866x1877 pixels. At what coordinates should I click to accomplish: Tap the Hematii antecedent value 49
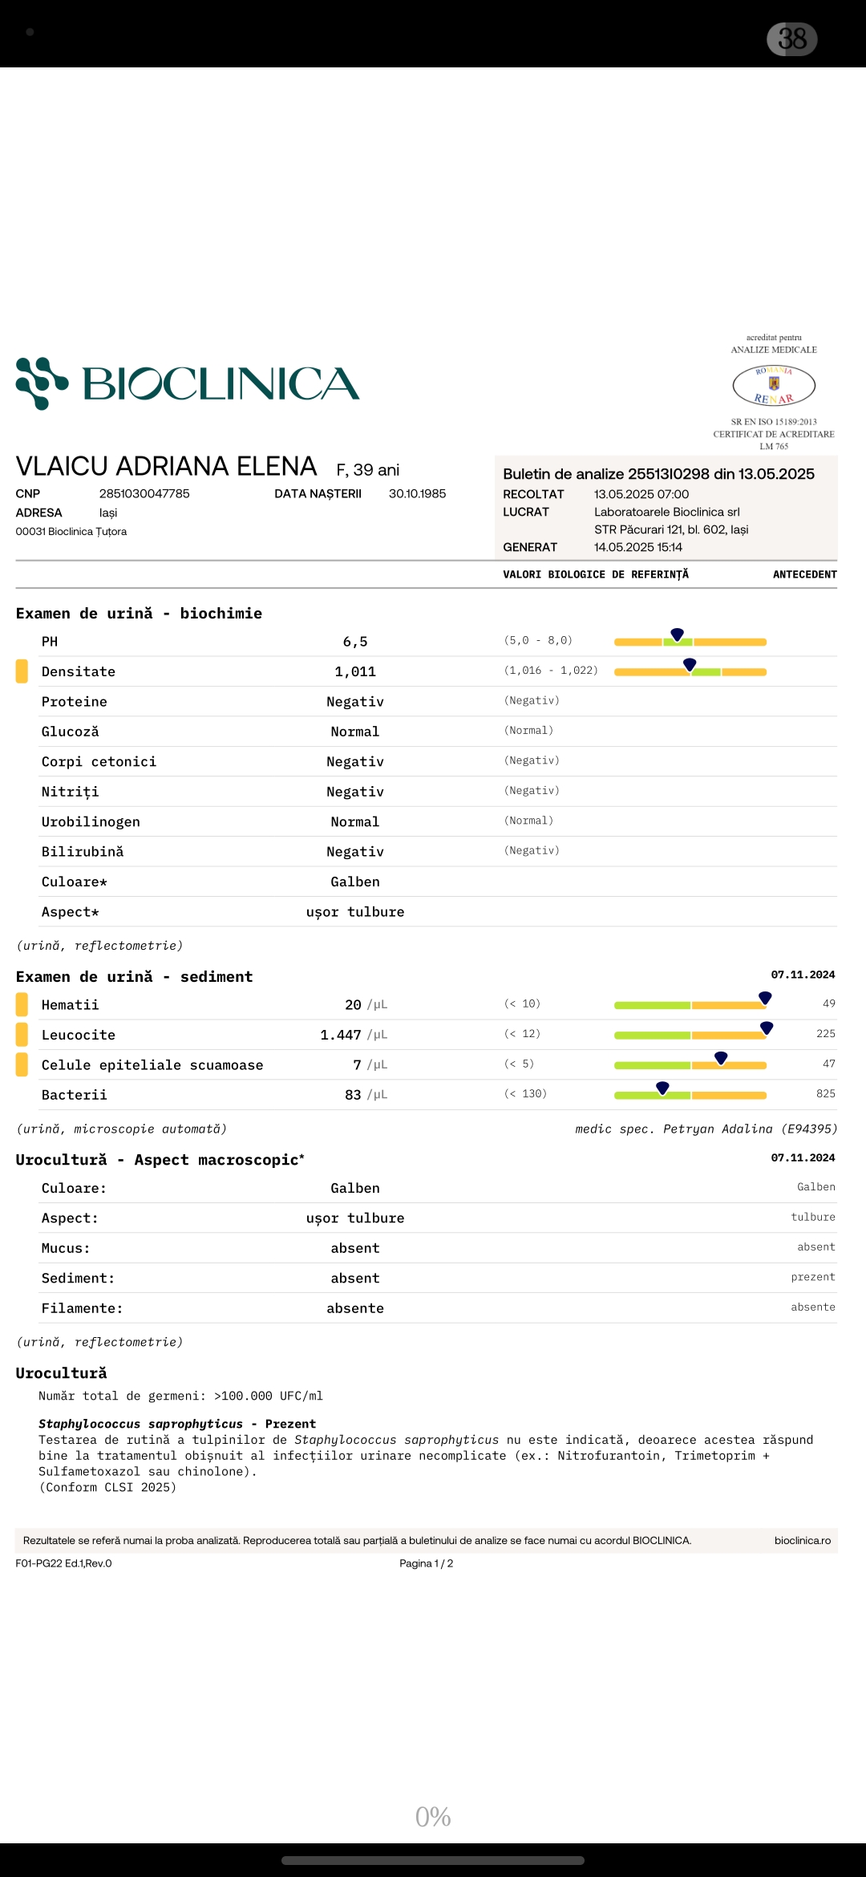(x=829, y=1003)
